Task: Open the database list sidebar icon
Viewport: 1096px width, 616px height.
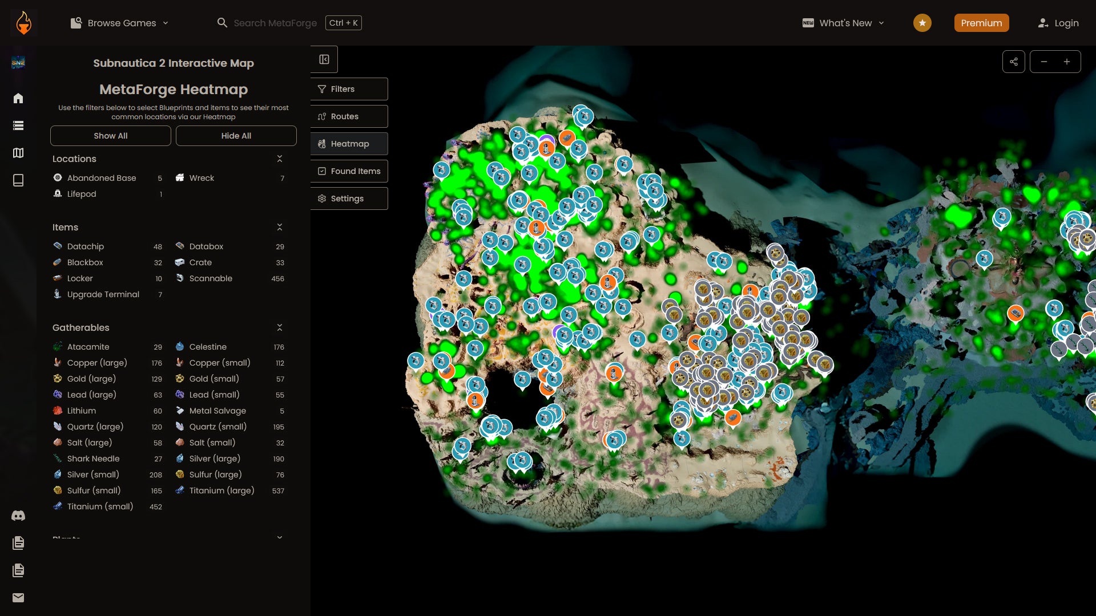Action: (18, 125)
